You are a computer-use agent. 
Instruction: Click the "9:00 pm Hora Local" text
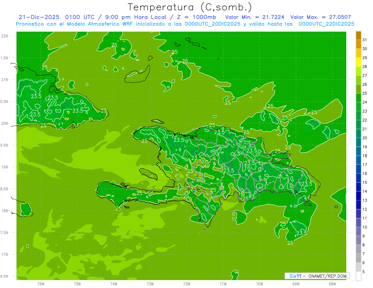135,17
